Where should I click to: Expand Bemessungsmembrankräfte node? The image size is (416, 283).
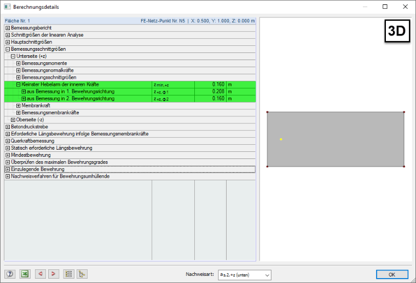(x=18, y=113)
